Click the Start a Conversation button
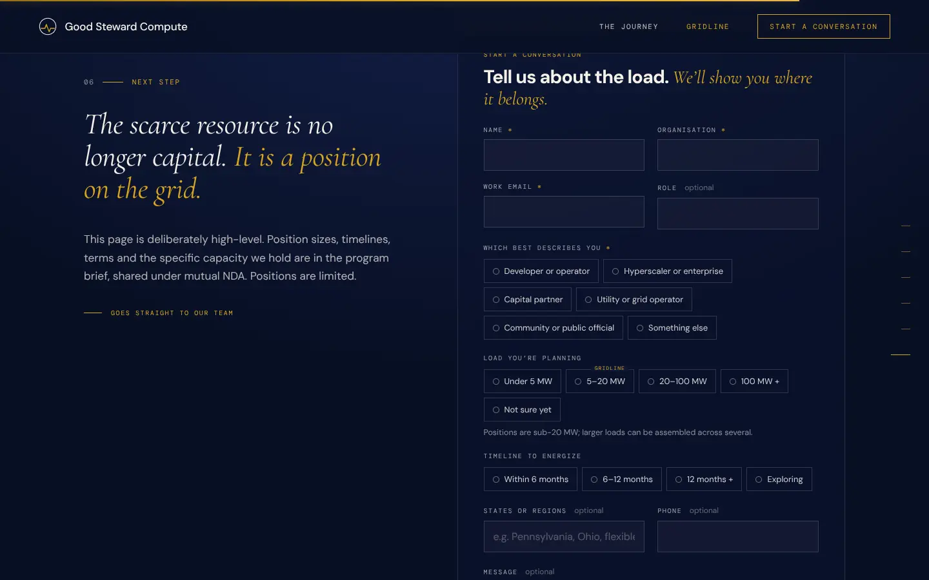 (823, 26)
